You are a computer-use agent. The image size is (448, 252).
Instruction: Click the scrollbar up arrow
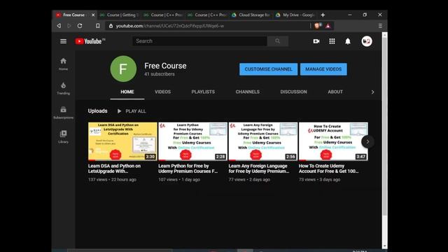click(x=384, y=35)
